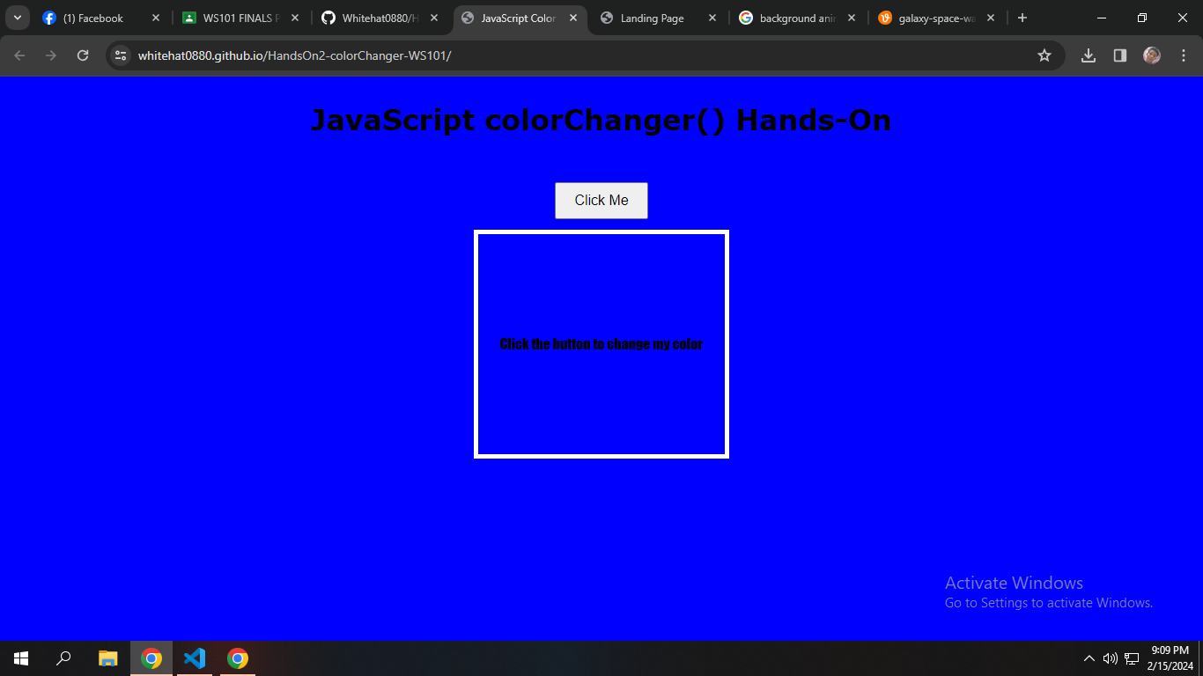The width and height of the screenshot is (1203, 676).
Task: Open the tab search chevron
Action: pyautogui.click(x=16, y=18)
